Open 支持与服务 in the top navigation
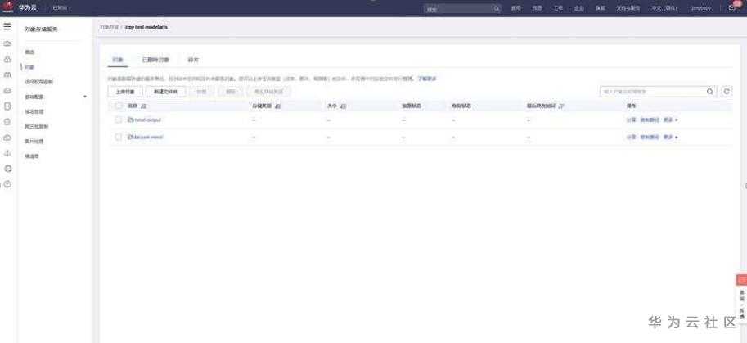This screenshot has height=343, width=747. click(628, 8)
